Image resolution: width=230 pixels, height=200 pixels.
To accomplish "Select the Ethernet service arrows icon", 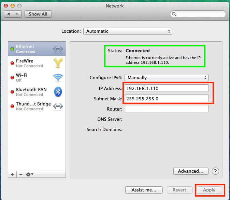I will (x=58, y=49).
